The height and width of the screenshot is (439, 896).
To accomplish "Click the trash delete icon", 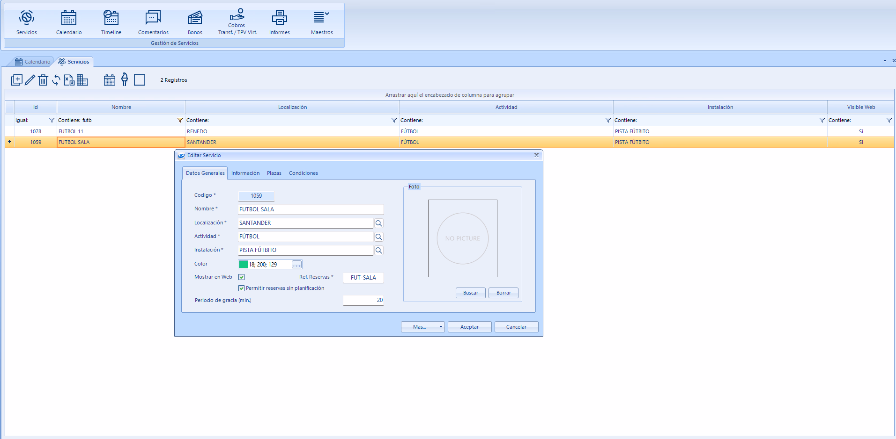I will pos(43,80).
